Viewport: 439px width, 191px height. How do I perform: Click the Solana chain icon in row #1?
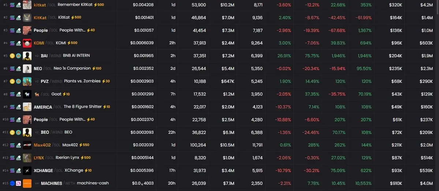(12, 5)
